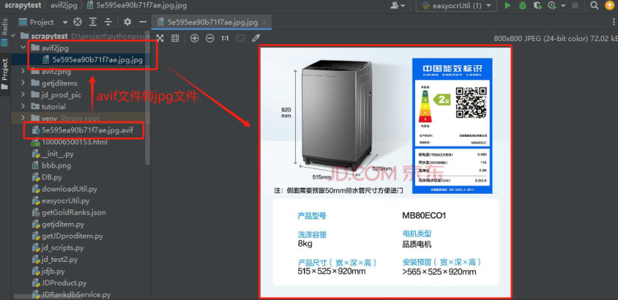The width and height of the screenshot is (618, 300).
Task: Click the Select Opened File target icon
Action: click(78, 22)
